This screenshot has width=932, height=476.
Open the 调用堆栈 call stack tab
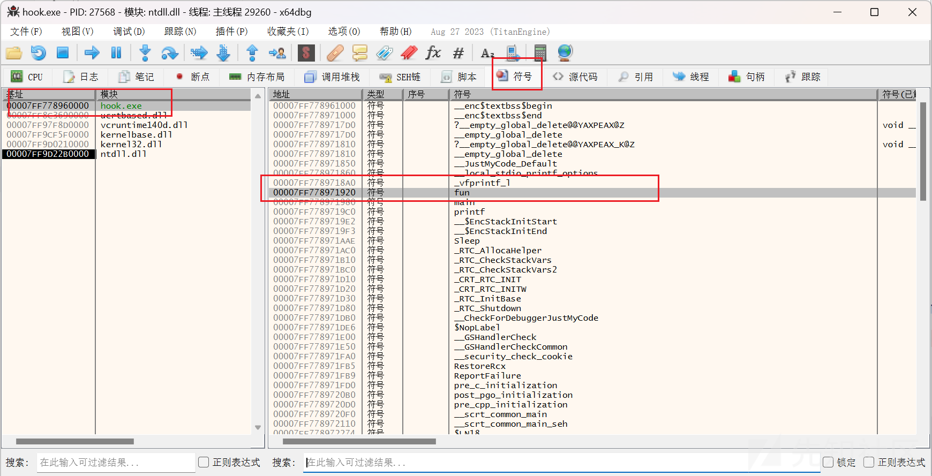(332, 77)
